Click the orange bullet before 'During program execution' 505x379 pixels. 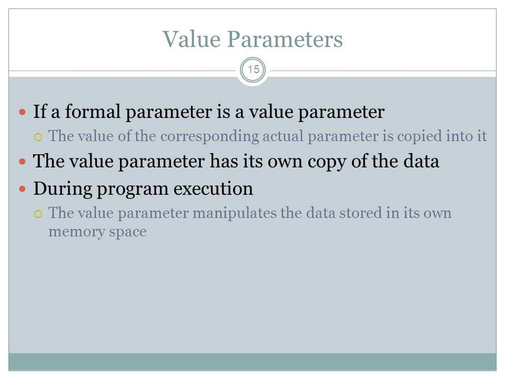(22, 189)
